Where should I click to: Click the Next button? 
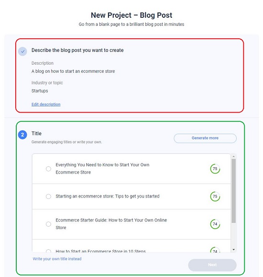click(212, 265)
